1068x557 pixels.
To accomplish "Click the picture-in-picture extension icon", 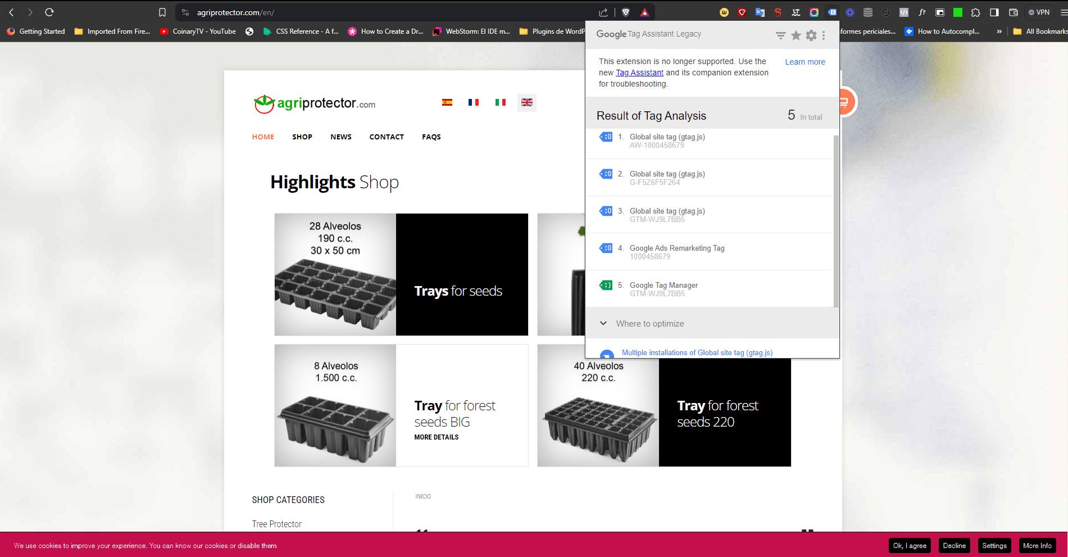I will click(x=940, y=12).
